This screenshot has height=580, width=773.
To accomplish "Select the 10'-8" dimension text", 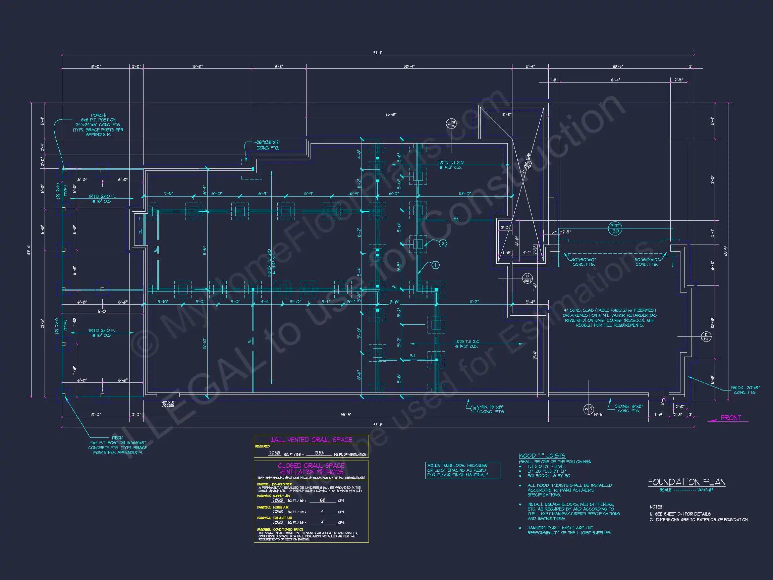I will 506,114.
